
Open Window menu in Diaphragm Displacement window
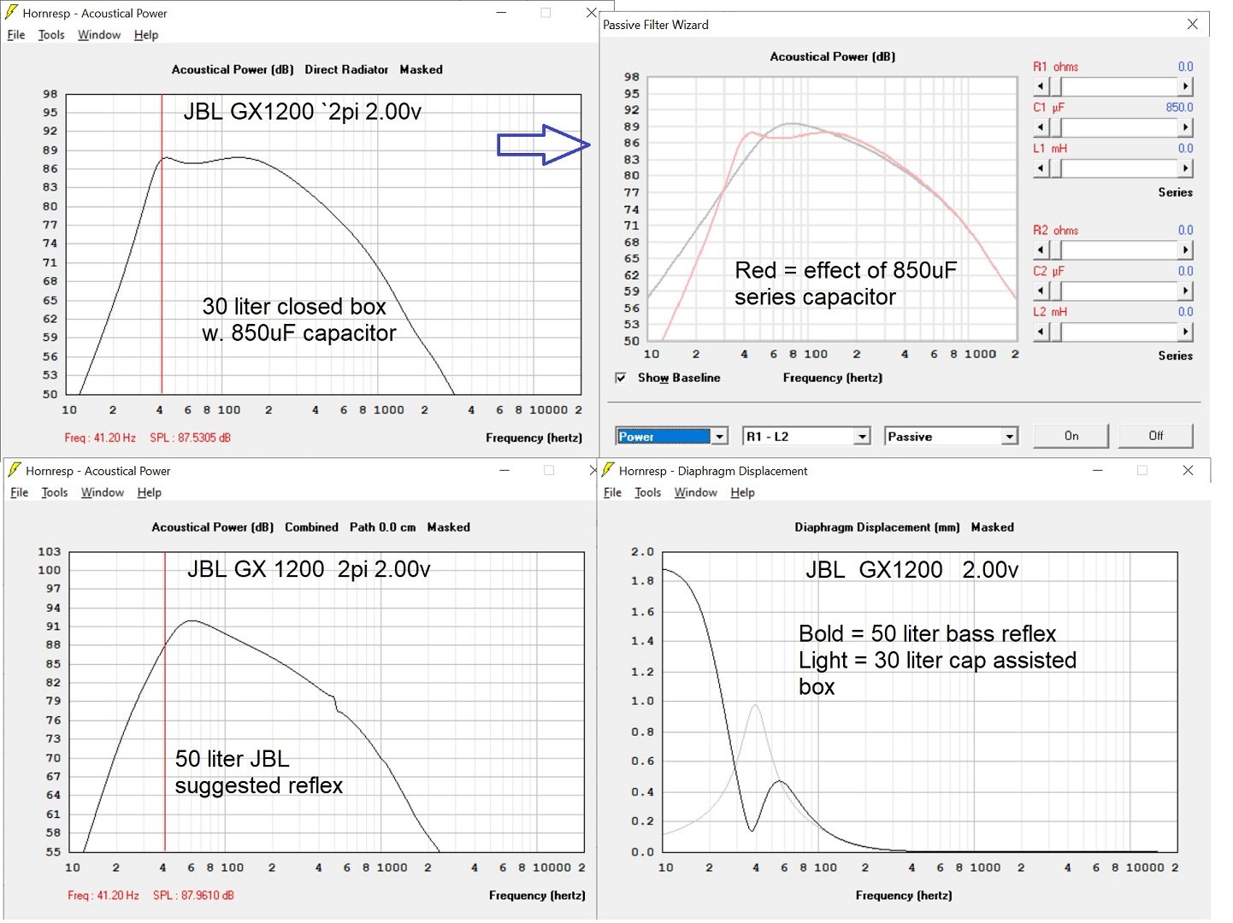pyautogui.click(x=696, y=493)
